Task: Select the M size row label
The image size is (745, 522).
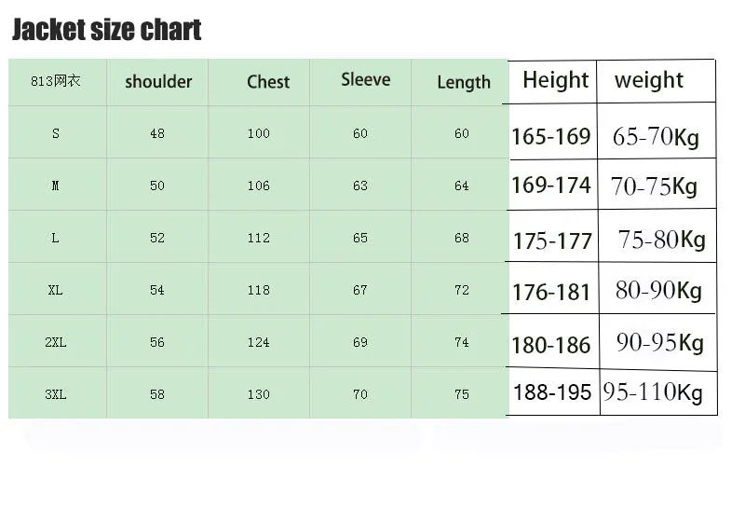Action: 56,185
